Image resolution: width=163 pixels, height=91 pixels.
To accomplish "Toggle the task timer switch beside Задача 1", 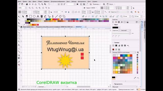I will pos(84,8).
